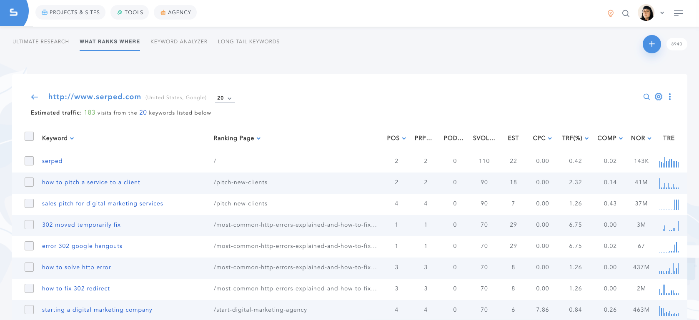The height and width of the screenshot is (320, 699).
Task: Click the 8940 credits badge
Action: (677, 44)
